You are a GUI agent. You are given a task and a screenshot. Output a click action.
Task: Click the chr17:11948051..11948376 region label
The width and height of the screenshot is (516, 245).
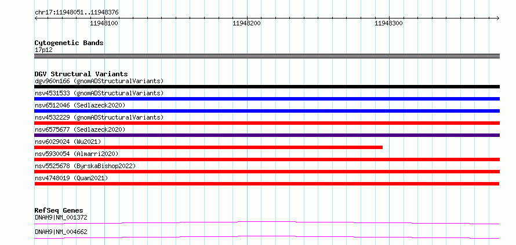point(77,13)
